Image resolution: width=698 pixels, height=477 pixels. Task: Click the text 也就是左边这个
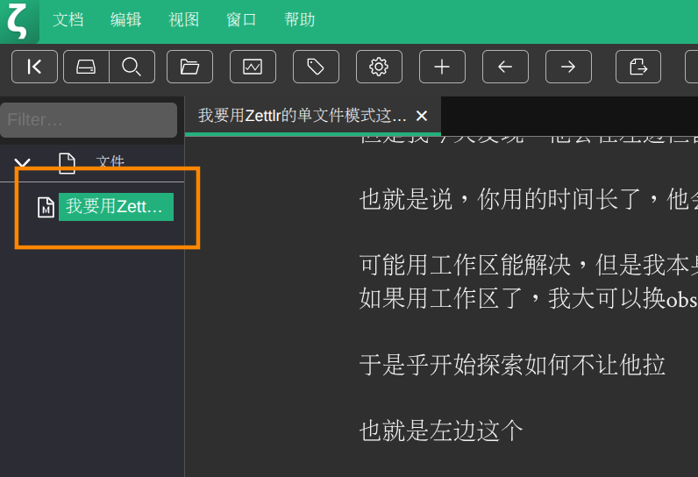click(441, 431)
